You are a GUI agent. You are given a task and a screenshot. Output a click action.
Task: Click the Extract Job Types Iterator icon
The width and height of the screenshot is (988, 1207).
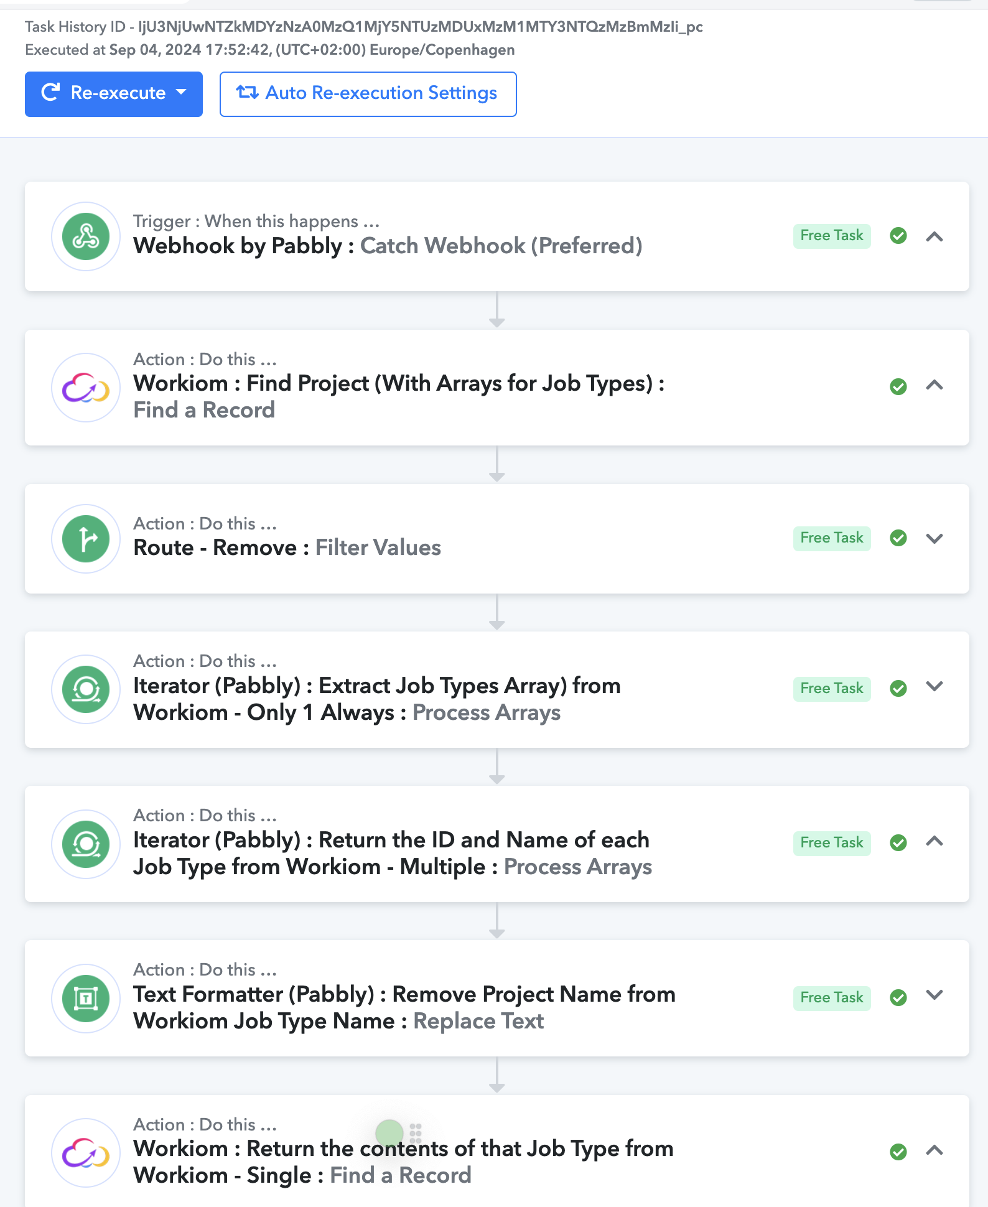point(86,689)
